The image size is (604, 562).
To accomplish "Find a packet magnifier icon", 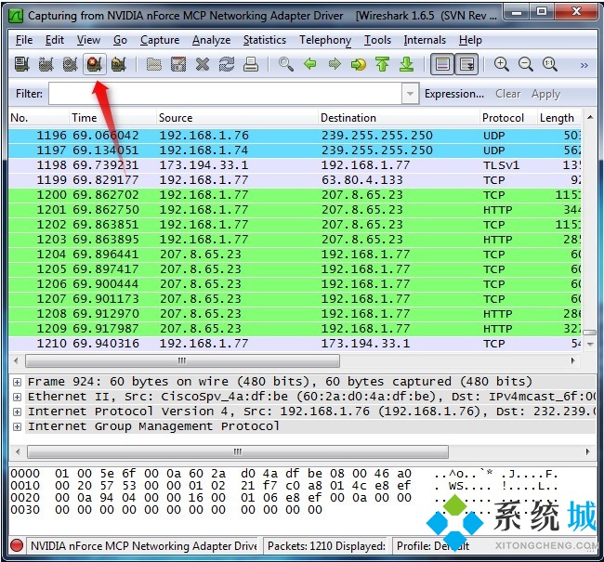I will pos(286,64).
